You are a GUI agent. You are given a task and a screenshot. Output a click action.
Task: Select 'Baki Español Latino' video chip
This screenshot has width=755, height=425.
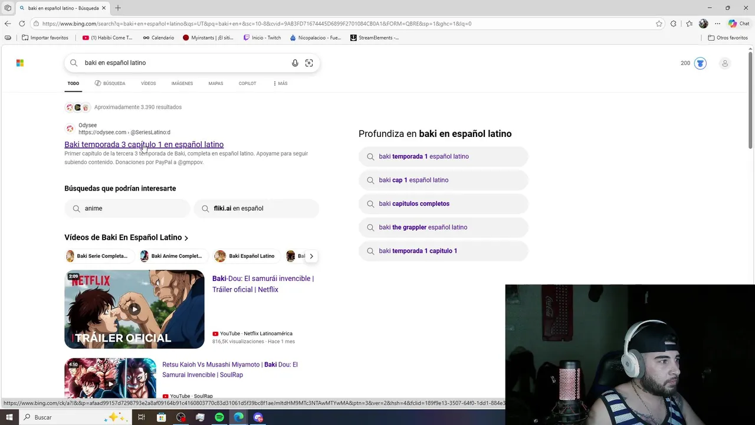point(245,256)
